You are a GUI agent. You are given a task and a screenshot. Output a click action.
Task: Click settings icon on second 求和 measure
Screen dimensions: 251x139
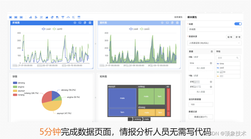tap(211, 87)
